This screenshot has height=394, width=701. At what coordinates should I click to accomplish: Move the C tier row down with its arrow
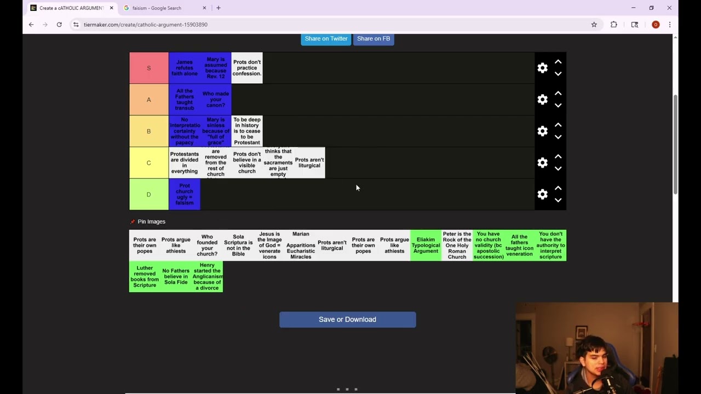click(558, 169)
